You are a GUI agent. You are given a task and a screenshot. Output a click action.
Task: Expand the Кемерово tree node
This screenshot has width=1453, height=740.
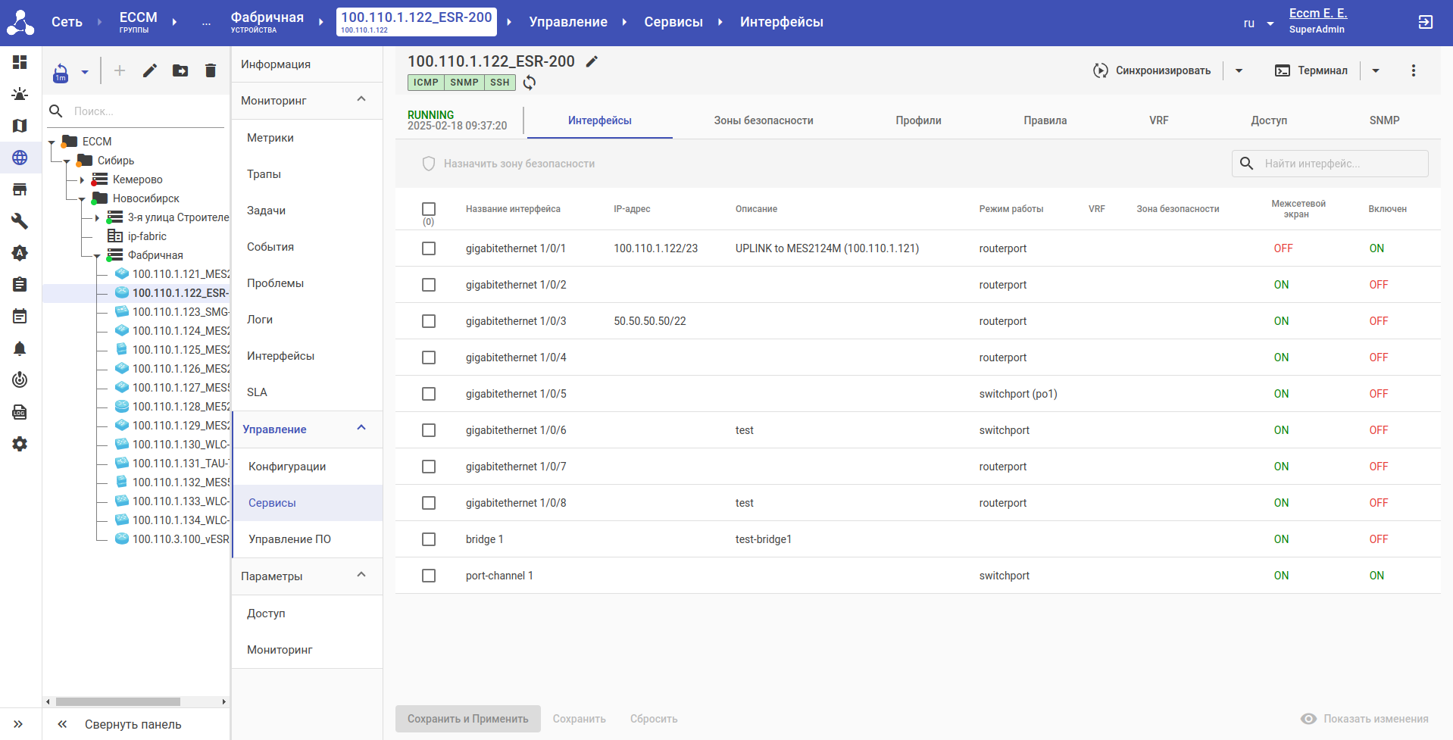point(82,180)
